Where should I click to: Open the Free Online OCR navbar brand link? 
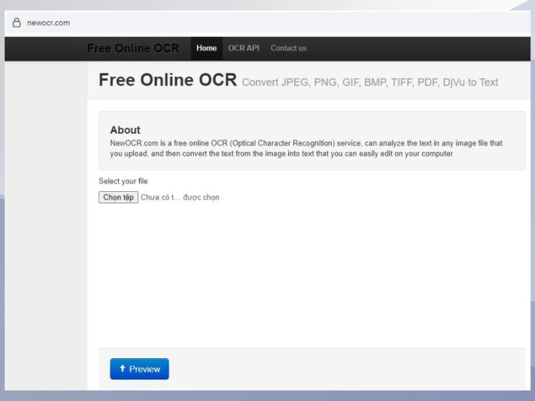[133, 48]
